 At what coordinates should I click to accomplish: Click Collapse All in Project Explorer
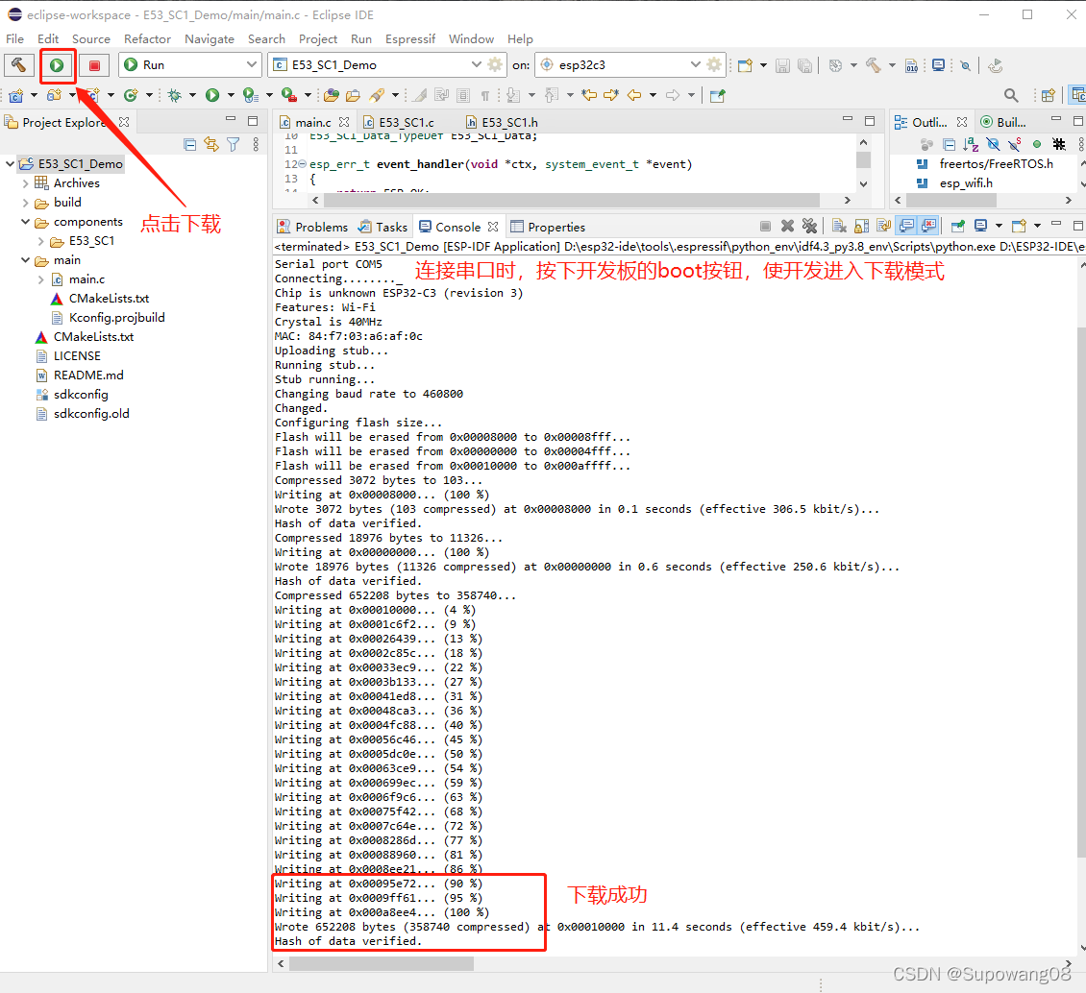(x=189, y=144)
